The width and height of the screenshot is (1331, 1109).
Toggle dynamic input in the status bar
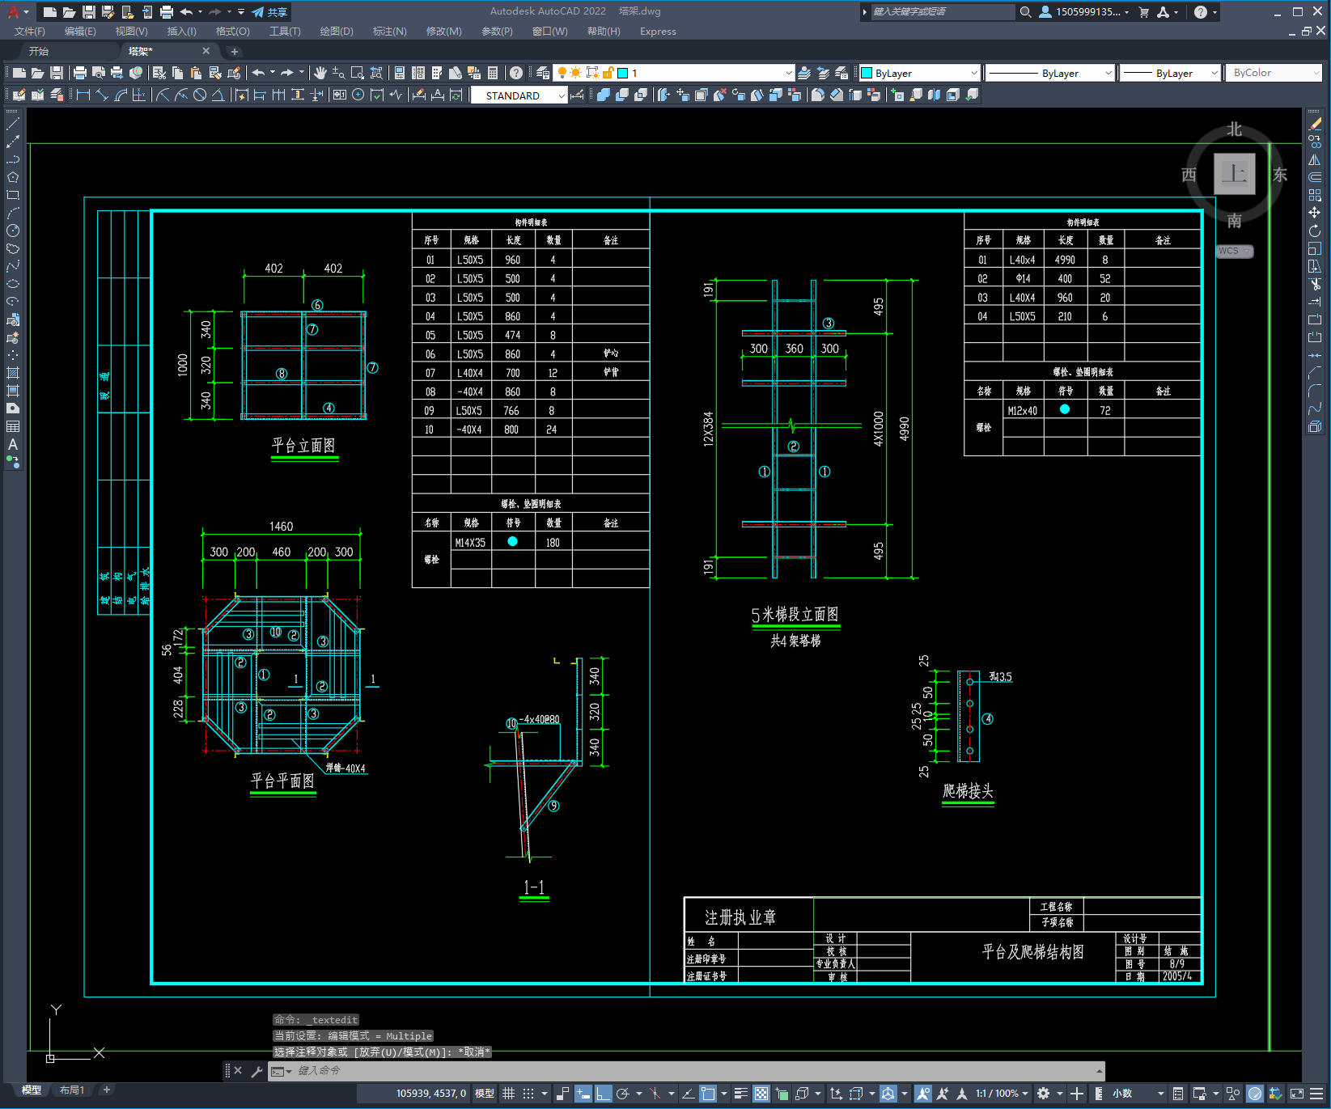[x=583, y=1094]
